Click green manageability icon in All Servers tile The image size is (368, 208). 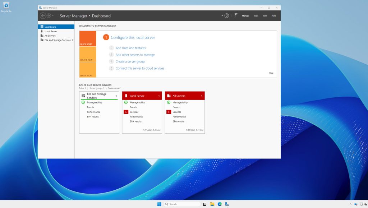pyautogui.click(x=169, y=102)
